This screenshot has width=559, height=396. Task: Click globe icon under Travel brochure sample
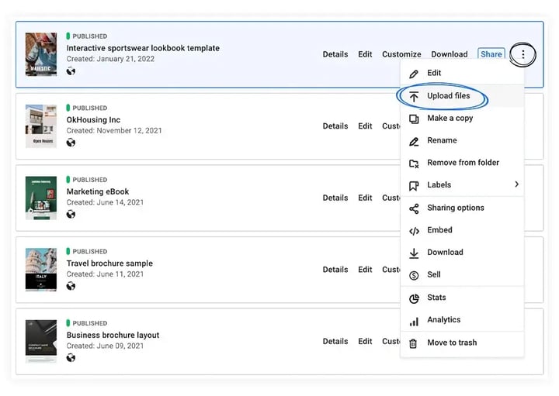pyautogui.click(x=71, y=286)
